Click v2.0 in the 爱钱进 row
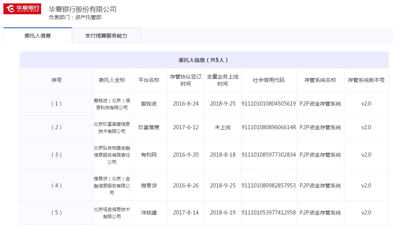The width and height of the screenshot is (393, 228). click(x=366, y=104)
